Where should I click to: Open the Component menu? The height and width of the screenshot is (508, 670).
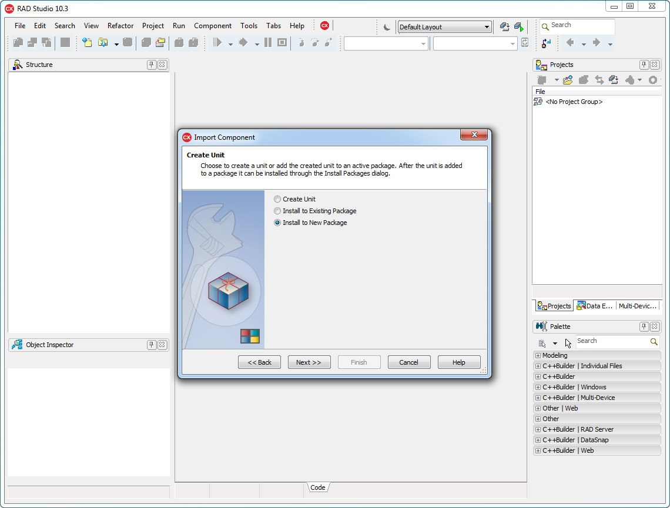[x=213, y=26]
